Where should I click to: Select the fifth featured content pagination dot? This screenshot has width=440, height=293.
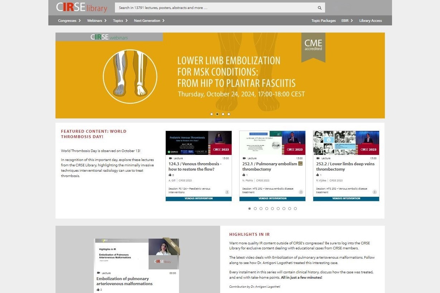tap(272, 209)
